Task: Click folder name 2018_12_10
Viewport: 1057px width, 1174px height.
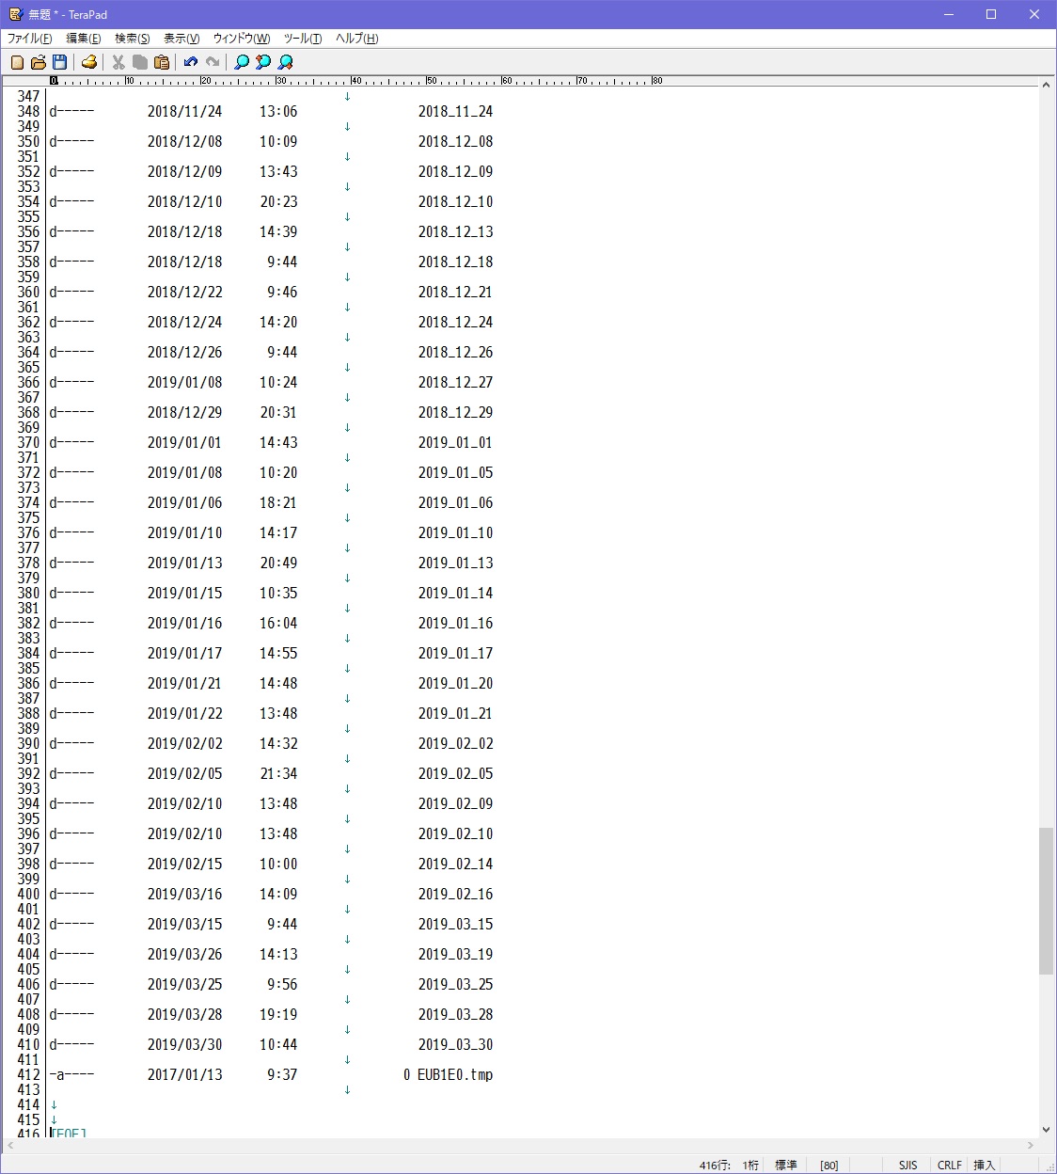Action: (455, 201)
